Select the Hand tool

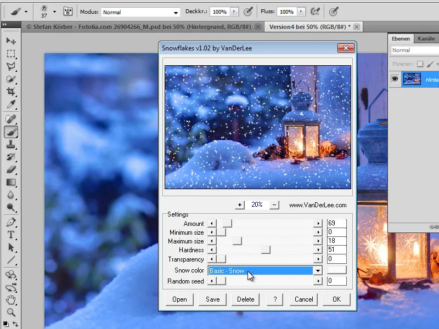[10, 300]
